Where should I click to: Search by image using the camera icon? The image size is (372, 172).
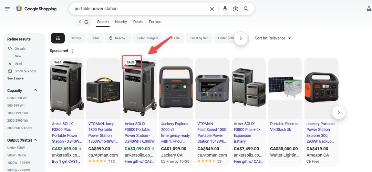click(x=236, y=9)
